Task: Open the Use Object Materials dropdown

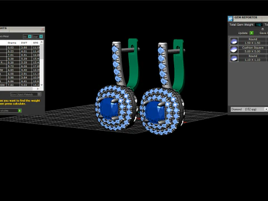Action: (x=26, y=94)
